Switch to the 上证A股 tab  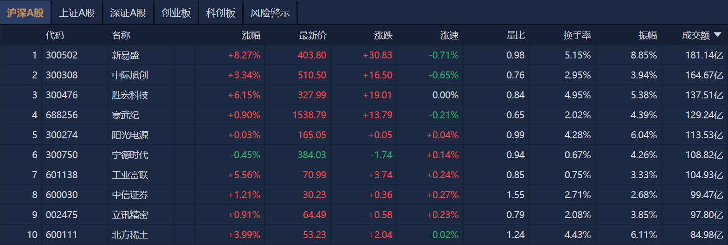(x=77, y=13)
